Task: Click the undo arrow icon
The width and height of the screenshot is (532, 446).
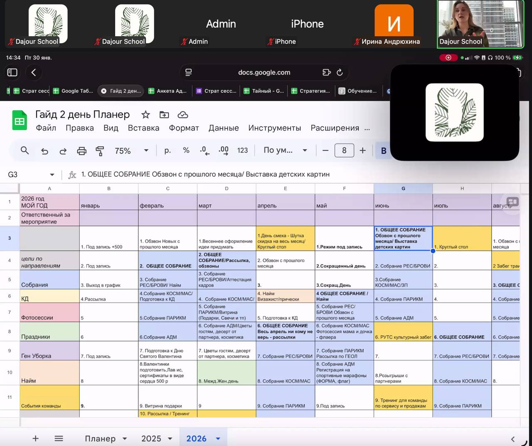Action: [x=44, y=150]
